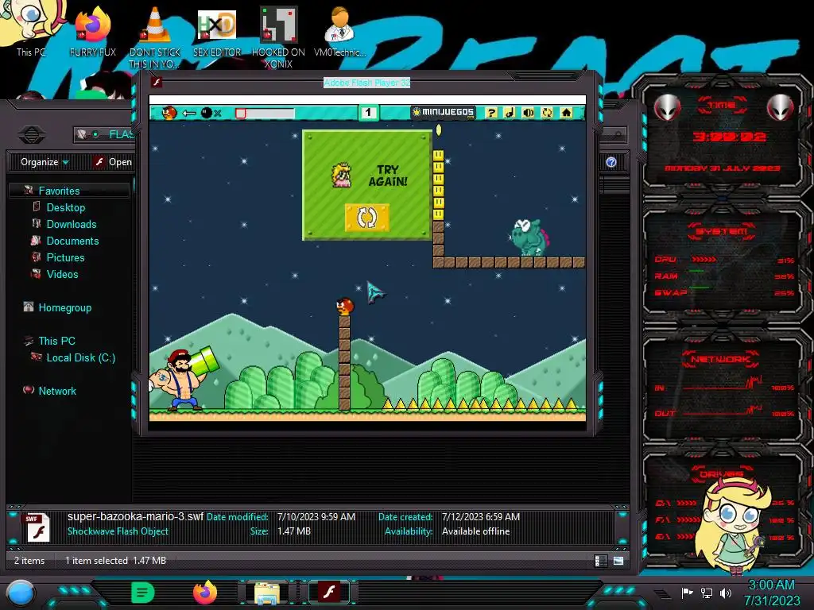Click the yellow retry button under Try Again
814x610 pixels.
coord(367,218)
